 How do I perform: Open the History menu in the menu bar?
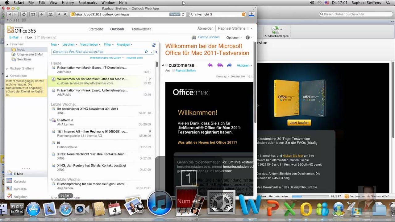(x=68, y=3)
